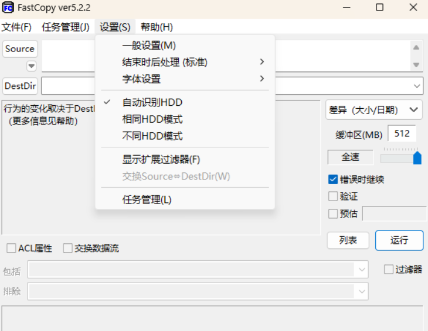Choose 显示扩展过滤器(F) menu entry
428x331 pixels.
[185, 160]
